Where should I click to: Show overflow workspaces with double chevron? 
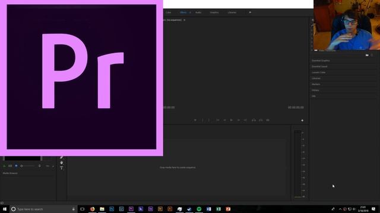[x=250, y=12]
